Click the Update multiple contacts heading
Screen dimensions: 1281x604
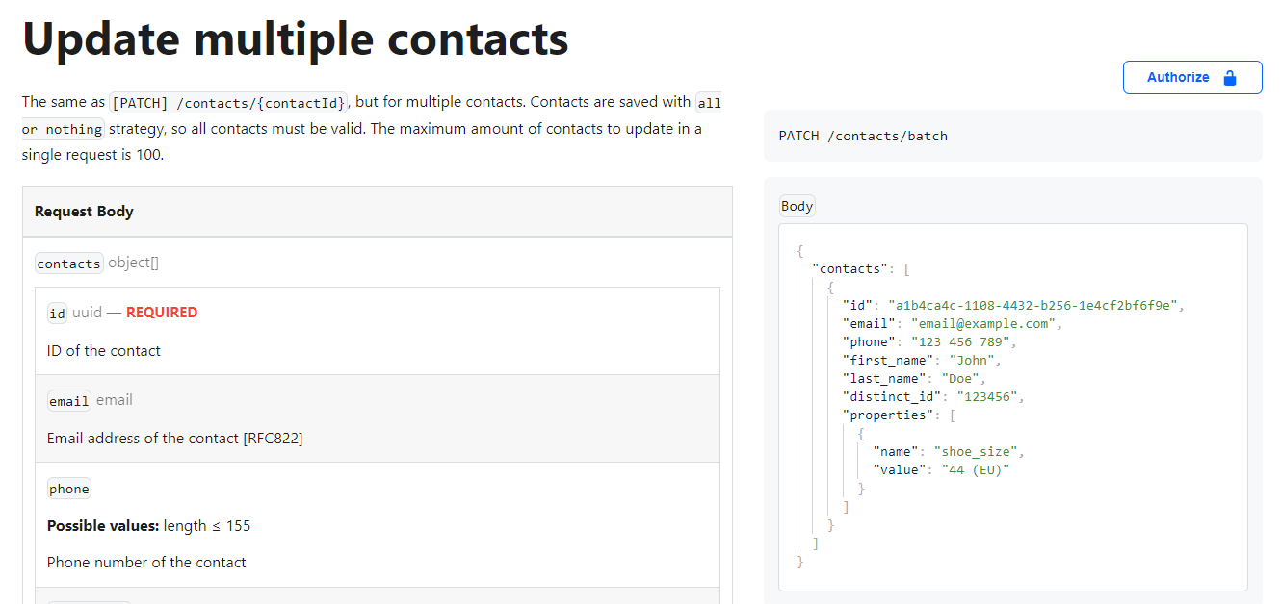tap(295, 39)
